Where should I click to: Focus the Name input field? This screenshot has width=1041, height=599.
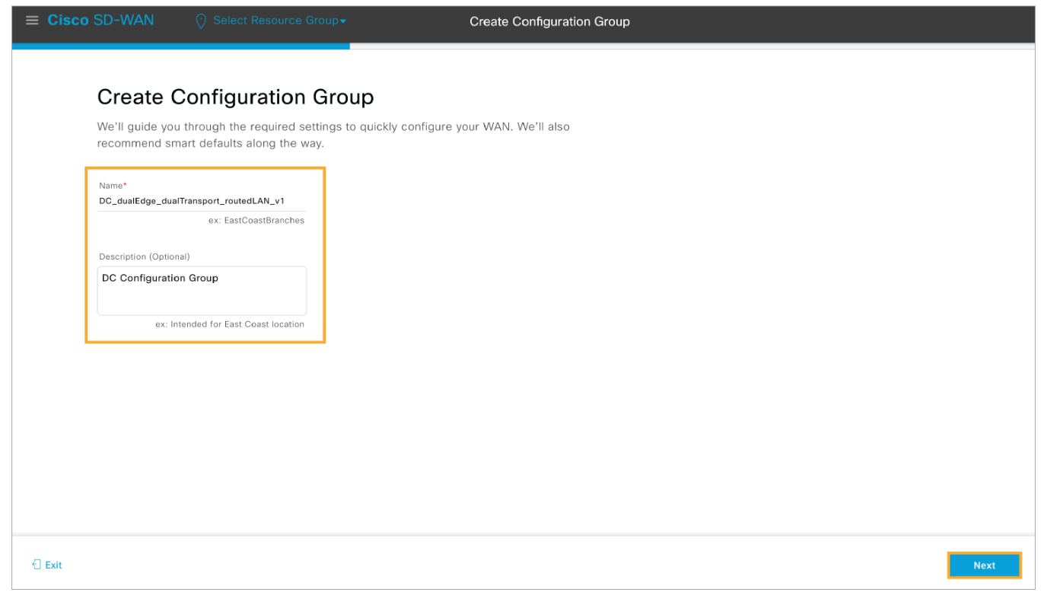pyautogui.click(x=202, y=202)
